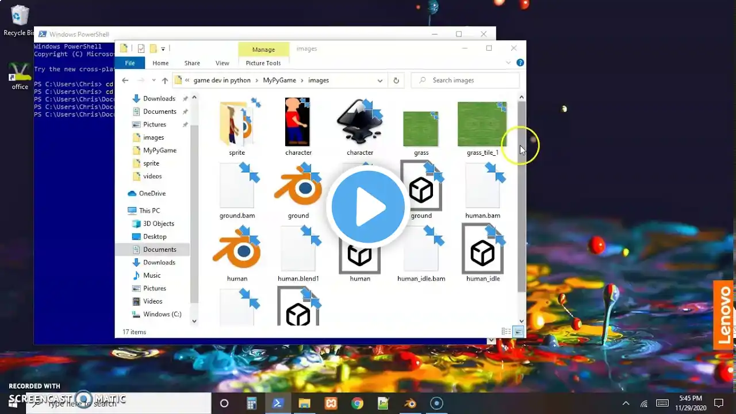
Task: Show hidden system tray icons
Action: pos(626,403)
